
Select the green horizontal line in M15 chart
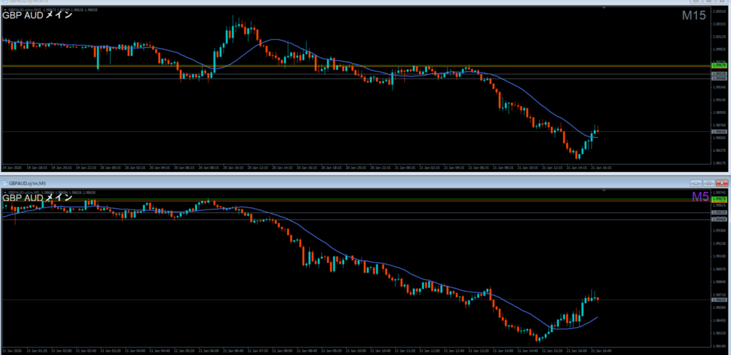coord(286,66)
